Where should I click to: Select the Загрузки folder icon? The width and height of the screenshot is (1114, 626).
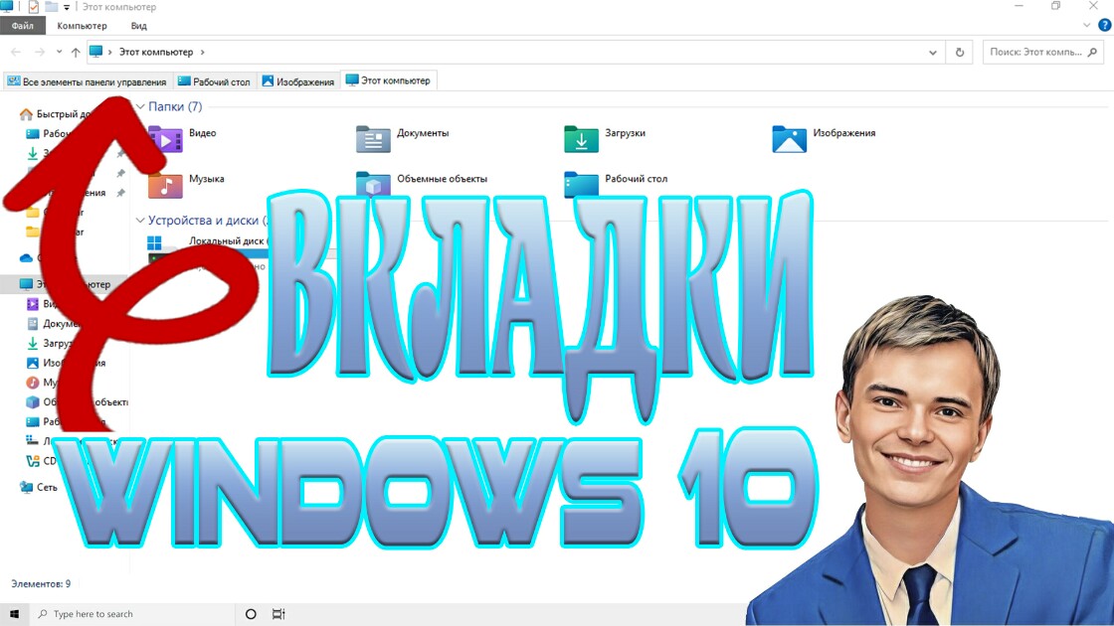pos(581,139)
